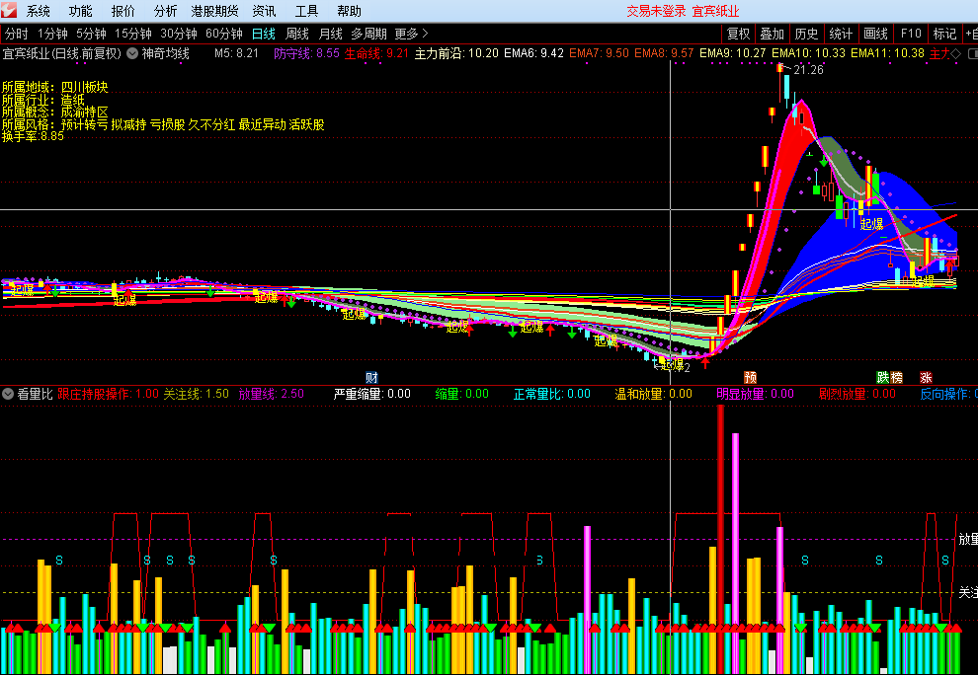Expand 看量比 indicator dropdown arrow

(x=8, y=394)
